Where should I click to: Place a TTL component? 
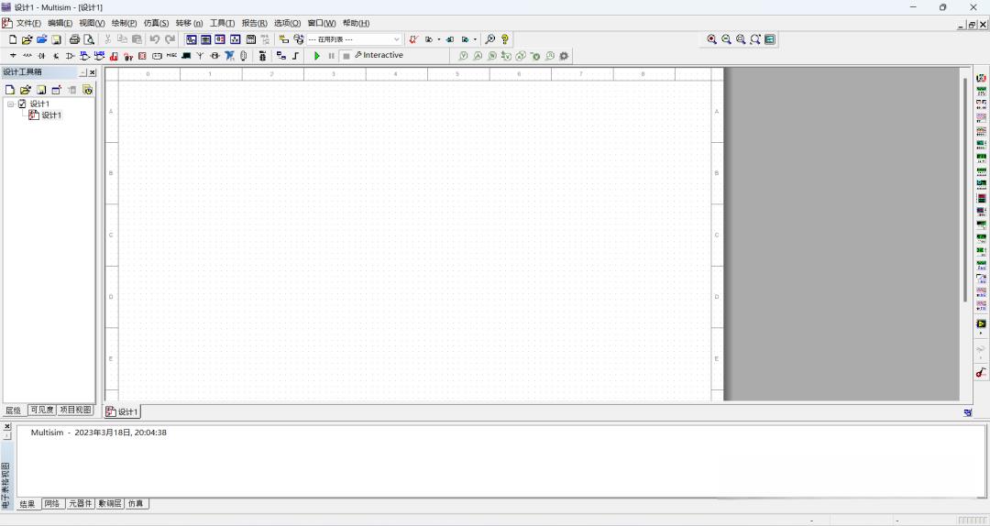tap(84, 56)
